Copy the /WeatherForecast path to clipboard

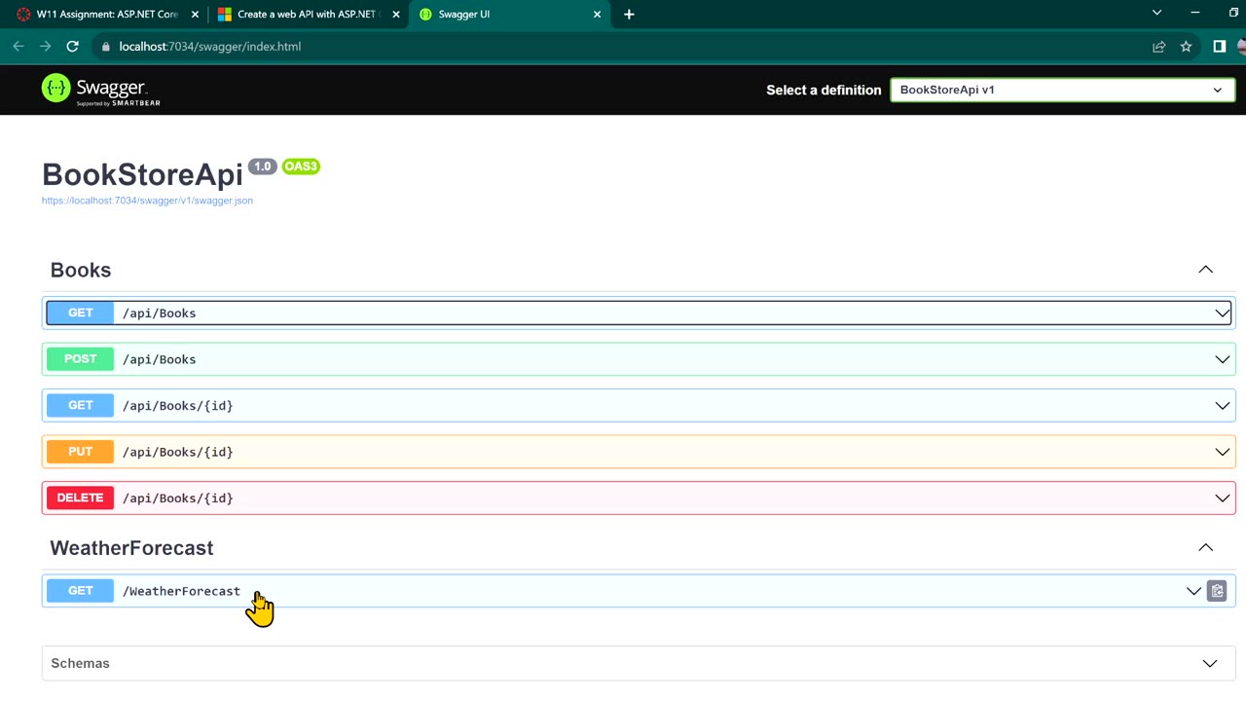click(1217, 591)
